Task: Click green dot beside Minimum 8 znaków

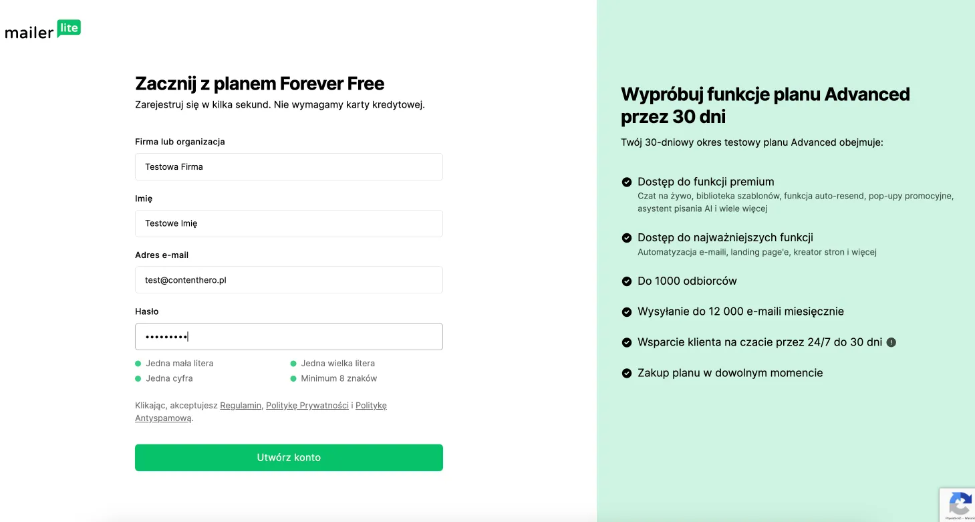Action: click(x=293, y=378)
